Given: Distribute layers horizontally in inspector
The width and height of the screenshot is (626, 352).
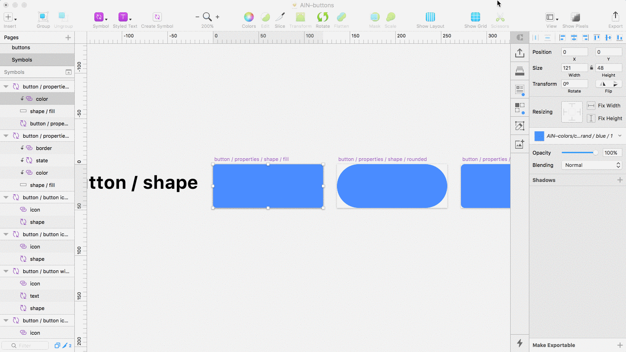Looking at the screenshot, I should pyautogui.click(x=536, y=38).
